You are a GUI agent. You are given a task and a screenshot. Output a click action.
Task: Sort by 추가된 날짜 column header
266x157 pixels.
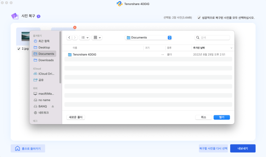pos(199,48)
